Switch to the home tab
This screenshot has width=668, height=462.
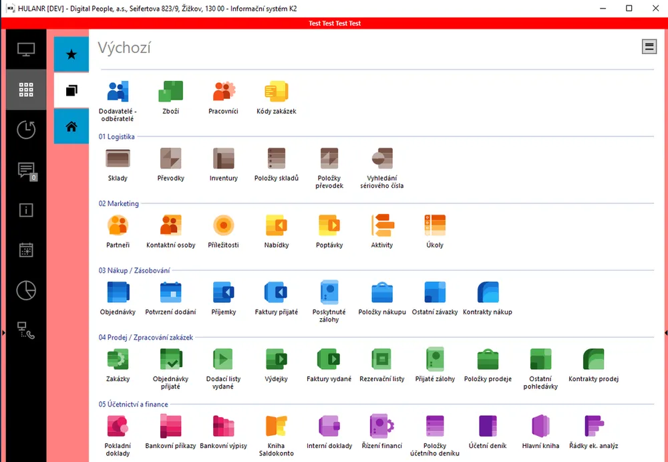point(71,126)
